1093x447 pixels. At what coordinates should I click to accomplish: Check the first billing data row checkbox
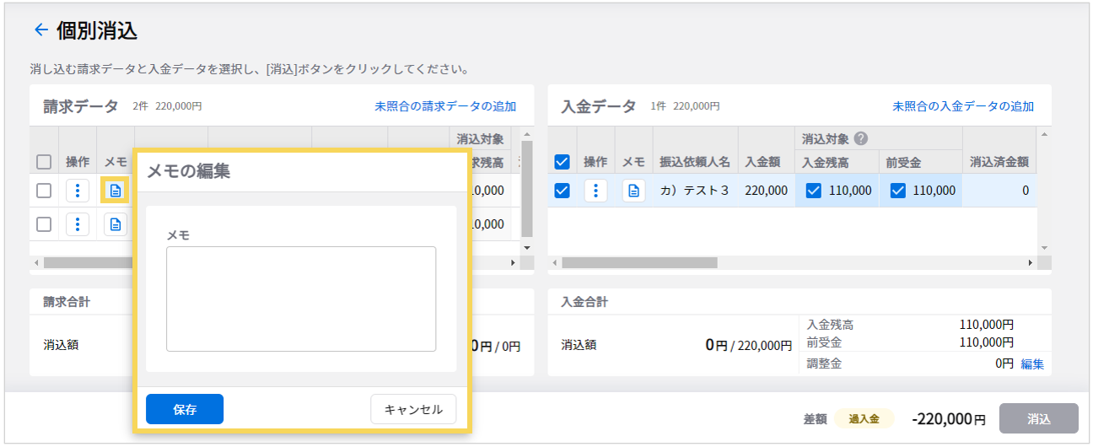click(44, 191)
